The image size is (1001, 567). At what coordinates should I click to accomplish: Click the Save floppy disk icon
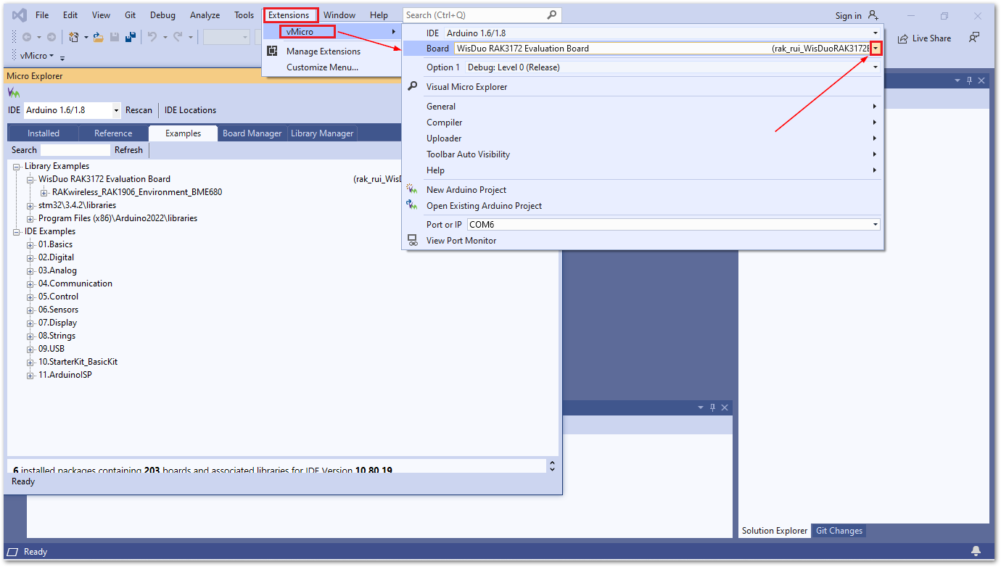(115, 37)
